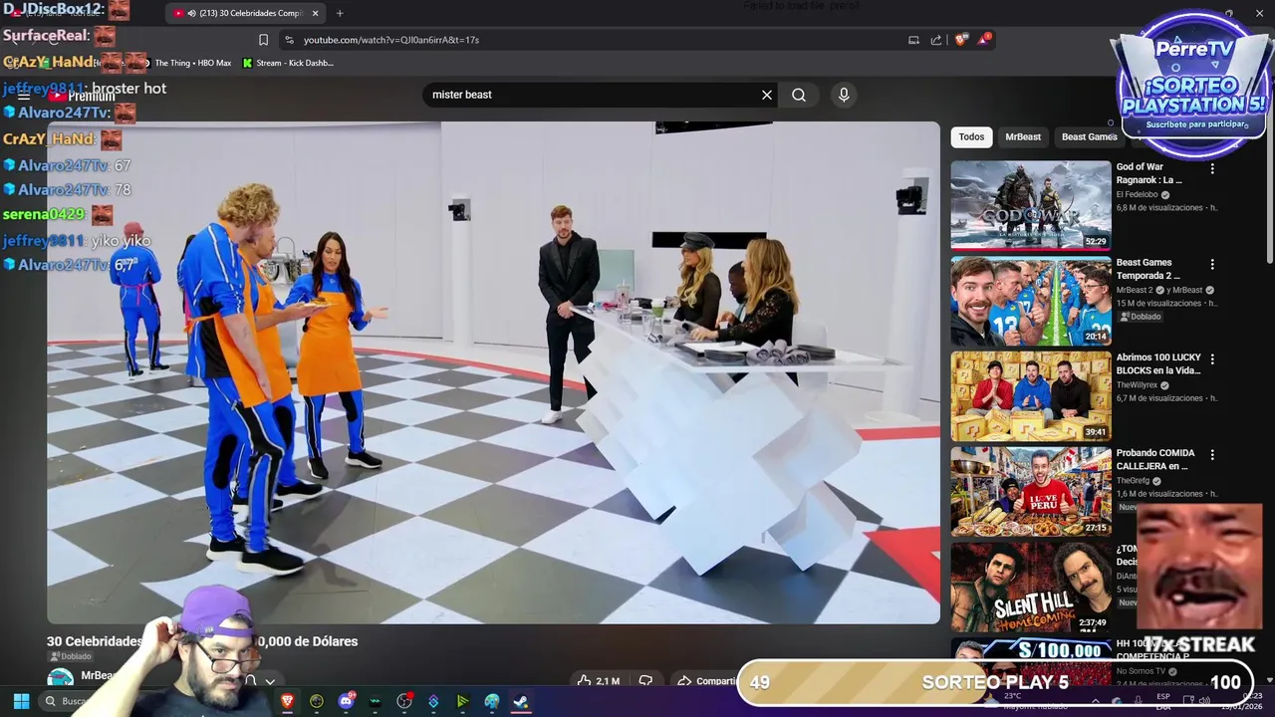Open Beast Games Temporada 2 thumbnail
This screenshot has height=717, width=1275.
click(x=1030, y=300)
